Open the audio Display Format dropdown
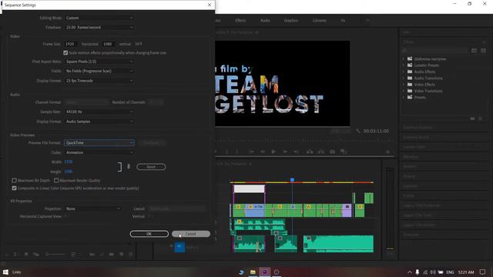The width and height of the screenshot is (493, 277). (99, 122)
